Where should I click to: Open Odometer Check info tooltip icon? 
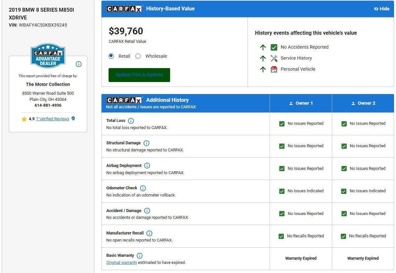[x=143, y=188]
